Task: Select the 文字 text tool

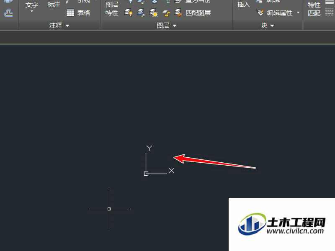Action: coord(32,5)
